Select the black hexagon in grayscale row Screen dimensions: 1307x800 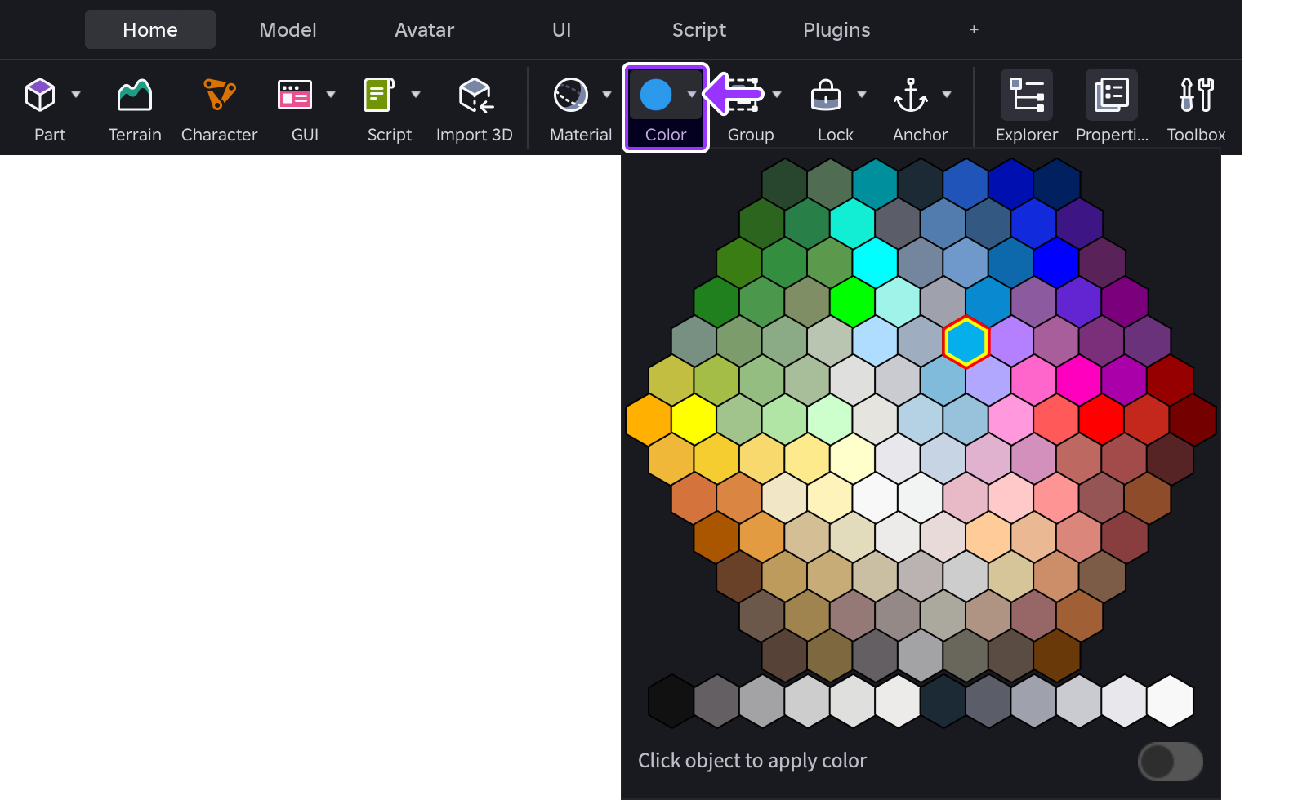pos(671,700)
